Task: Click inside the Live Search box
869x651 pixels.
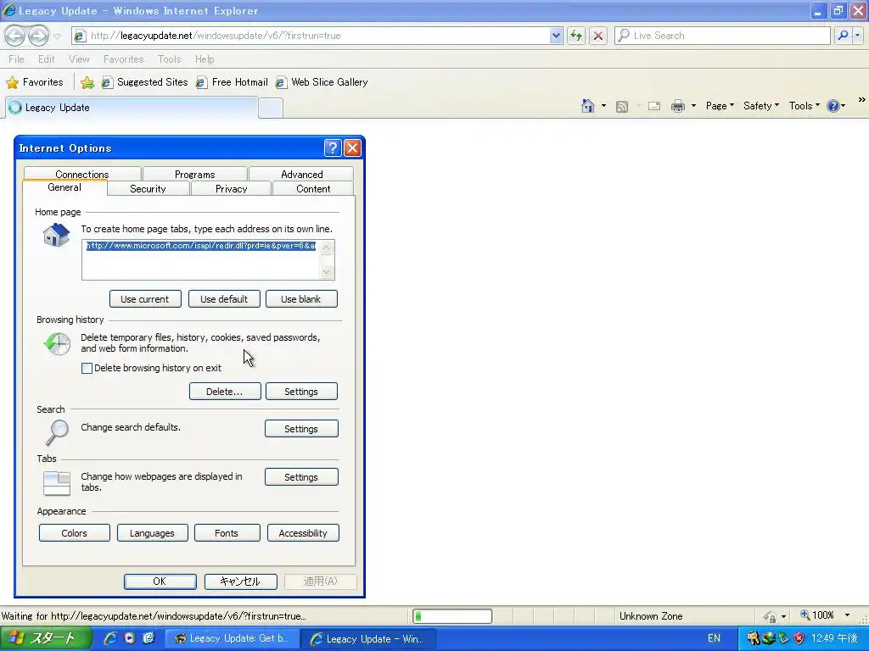Action: point(723,36)
